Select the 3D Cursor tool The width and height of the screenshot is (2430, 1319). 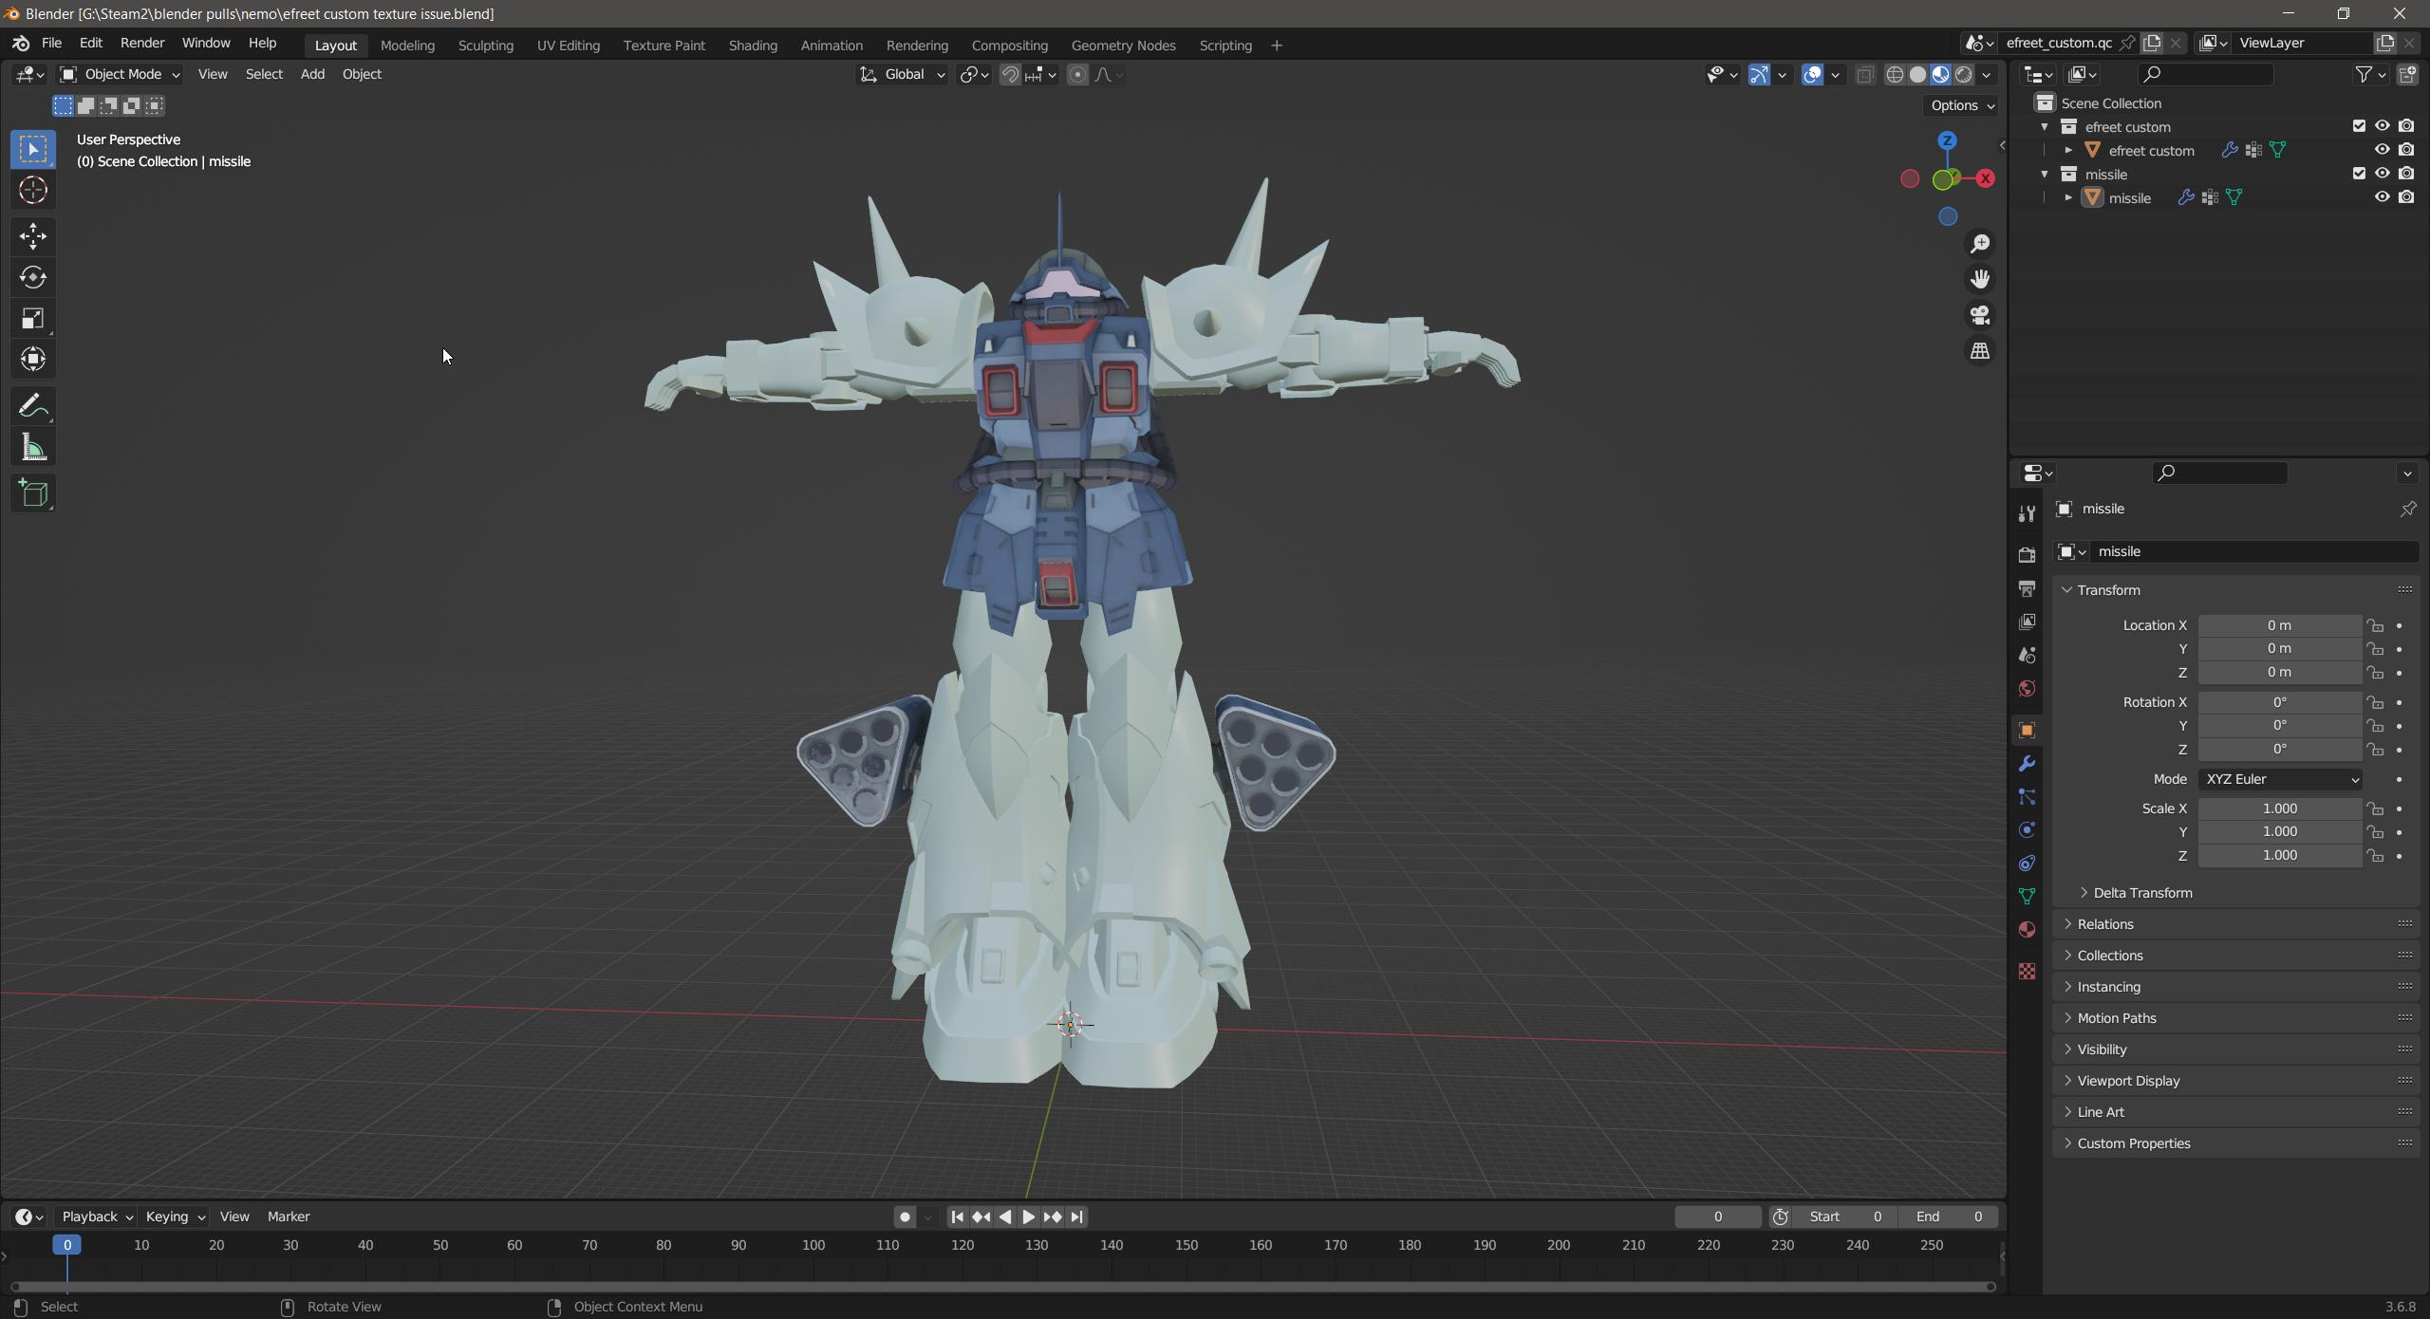(x=33, y=191)
